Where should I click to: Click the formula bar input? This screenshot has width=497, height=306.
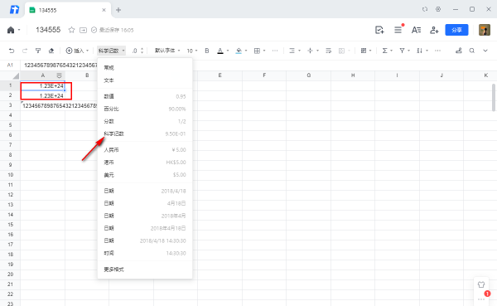[x=258, y=65]
